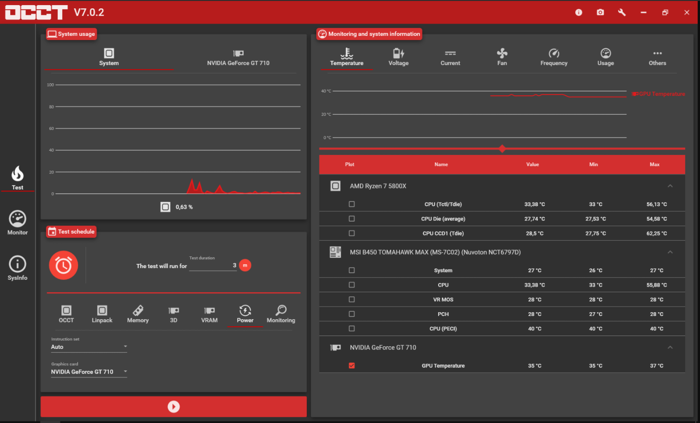Collapse the NVIDIA GeForce GT 710 sensor group
The image size is (700, 423).
click(x=670, y=348)
